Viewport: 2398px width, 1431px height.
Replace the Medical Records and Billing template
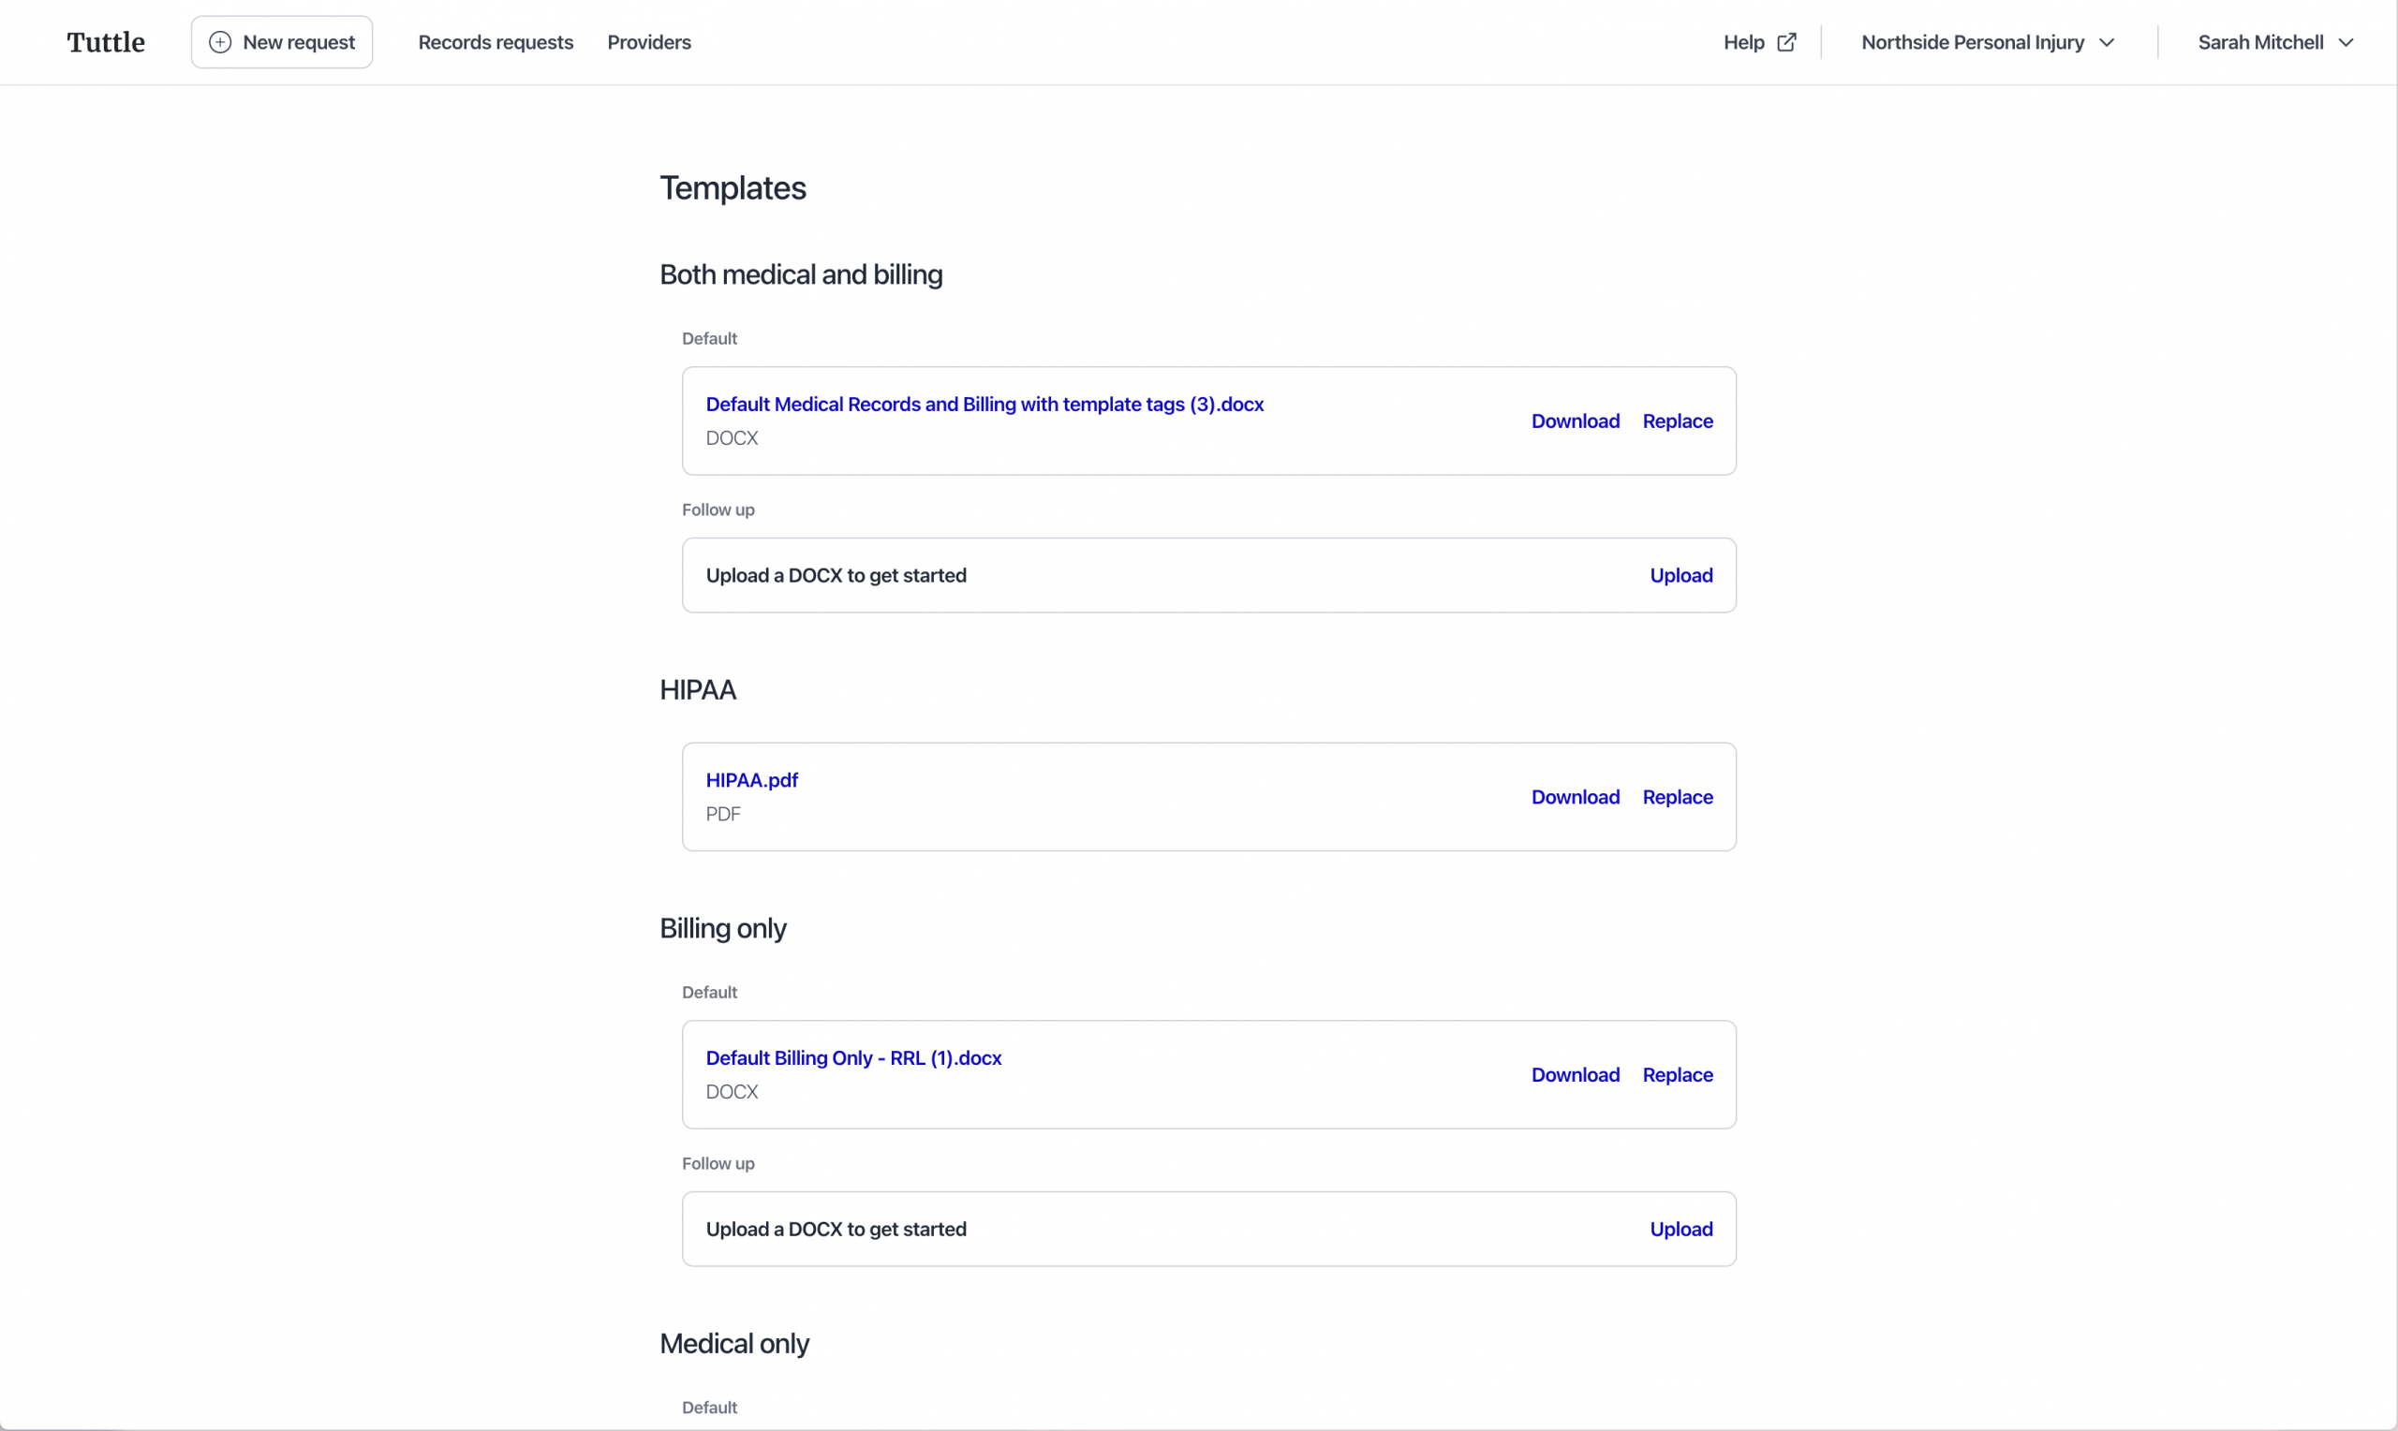[1677, 421]
